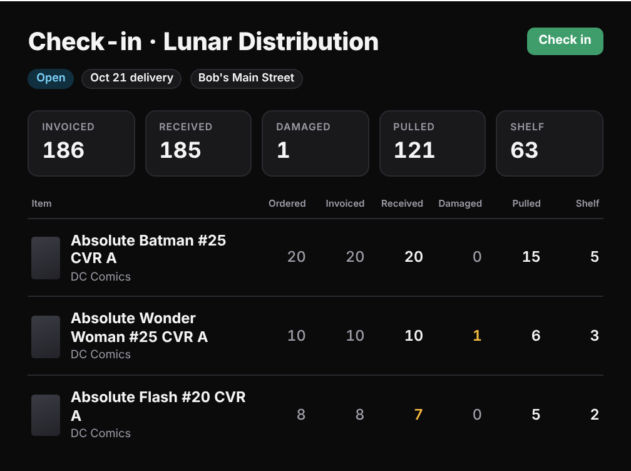Click DC Comics under Absolute Batman #25
The width and height of the screenshot is (631, 471).
(x=101, y=277)
